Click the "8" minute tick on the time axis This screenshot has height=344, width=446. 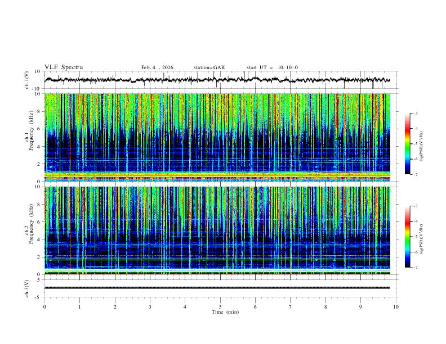coord(325,307)
